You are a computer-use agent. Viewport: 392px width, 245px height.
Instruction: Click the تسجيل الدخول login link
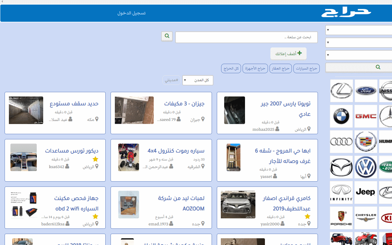131,13
